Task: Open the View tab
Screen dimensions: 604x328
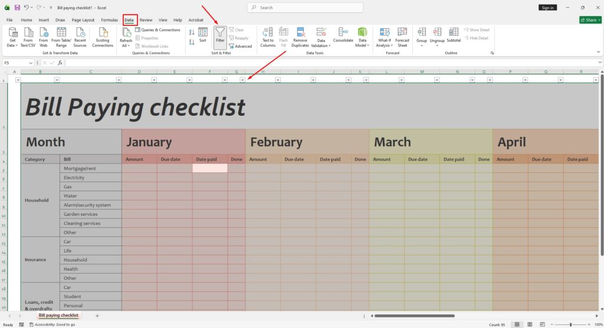Action: point(163,20)
